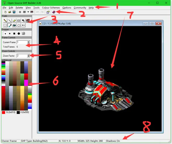172x144 pixels.
Task: Pick the magenta colour in the palette
Action: [26, 83]
